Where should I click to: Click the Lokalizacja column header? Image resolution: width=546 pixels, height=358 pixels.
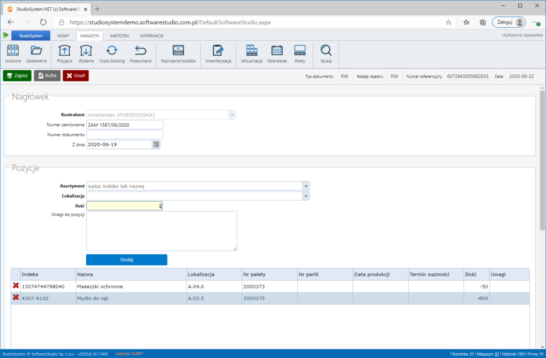click(214, 274)
